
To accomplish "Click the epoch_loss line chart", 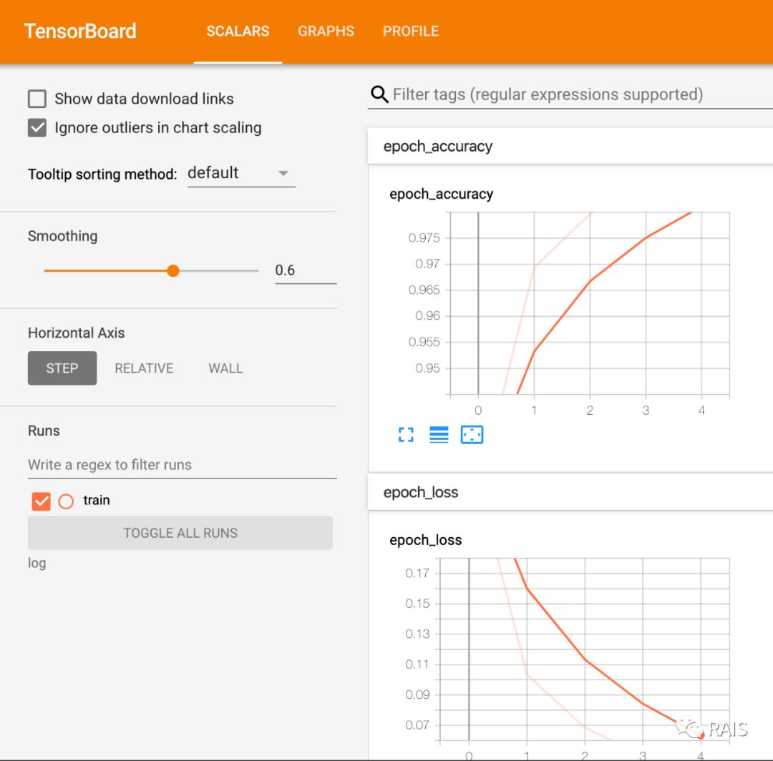I will click(x=585, y=649).
